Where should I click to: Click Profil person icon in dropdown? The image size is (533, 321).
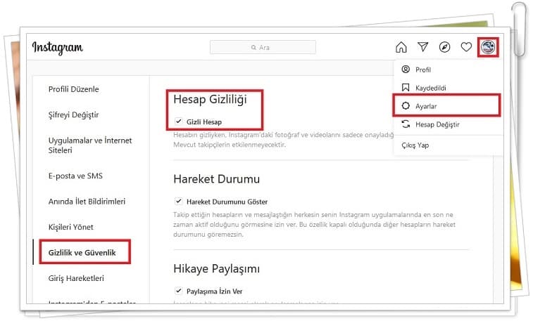tap(406, 69)
